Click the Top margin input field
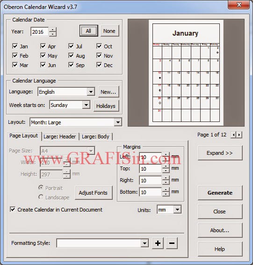Screen dimensions: 253x265 click(151, 169)
